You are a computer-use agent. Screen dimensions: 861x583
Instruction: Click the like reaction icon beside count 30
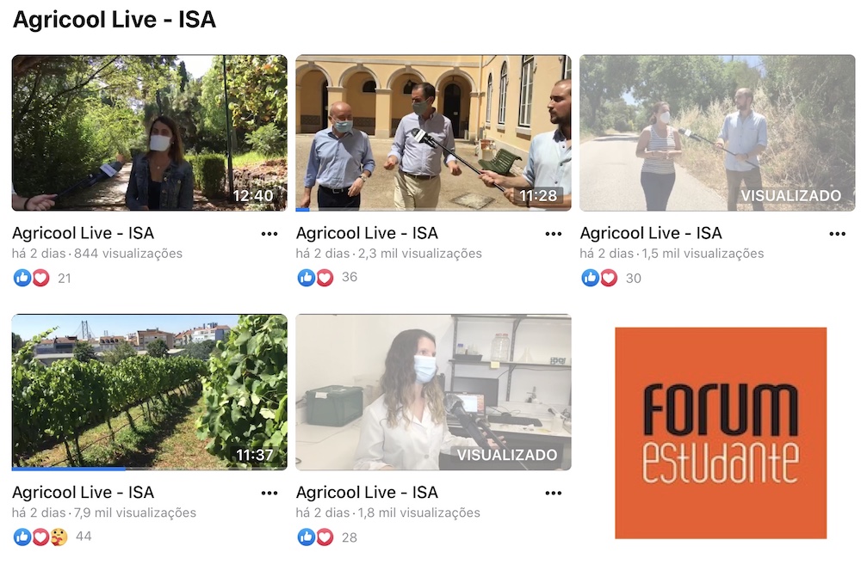[591, 278]
